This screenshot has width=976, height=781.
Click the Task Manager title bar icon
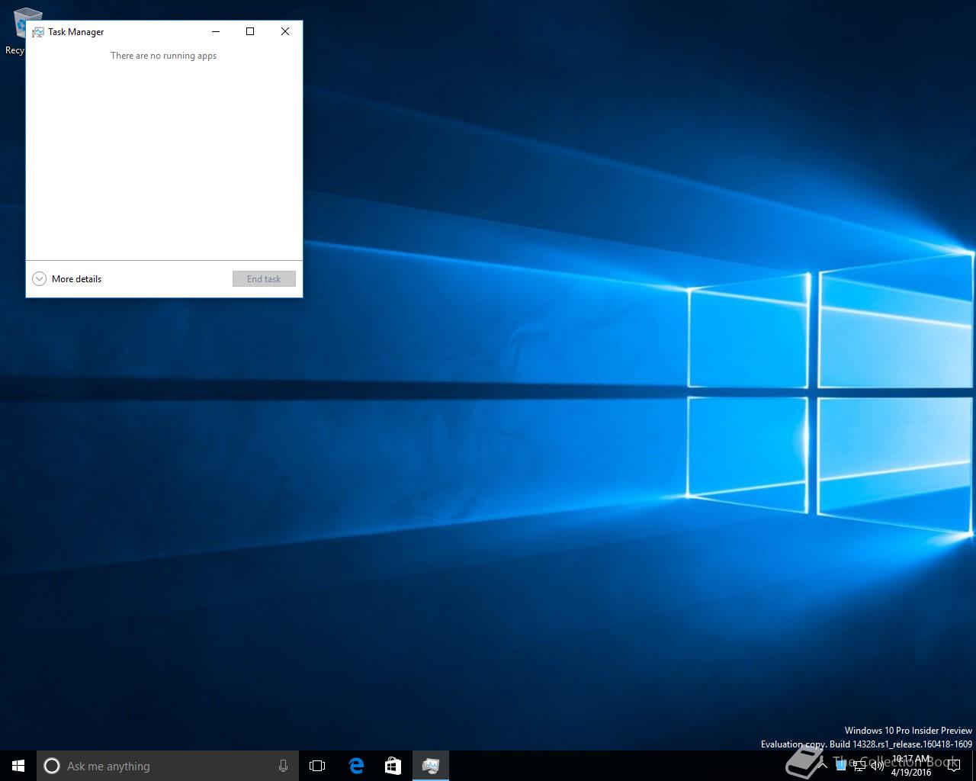[38, 32]
